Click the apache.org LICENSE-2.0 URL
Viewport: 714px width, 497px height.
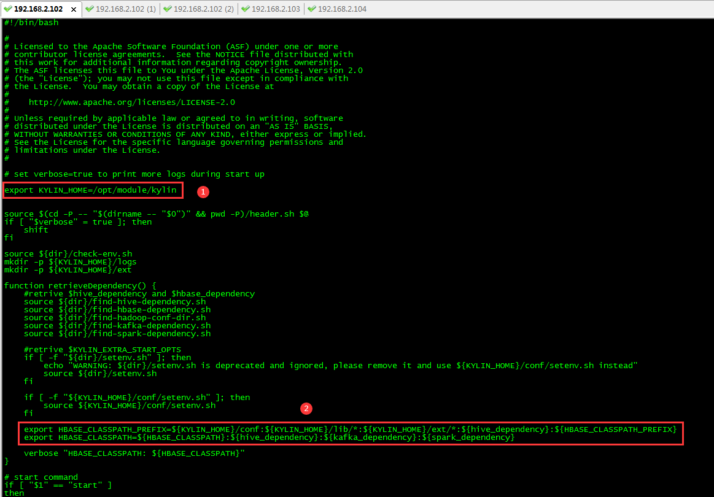click(x=131, y=102)
